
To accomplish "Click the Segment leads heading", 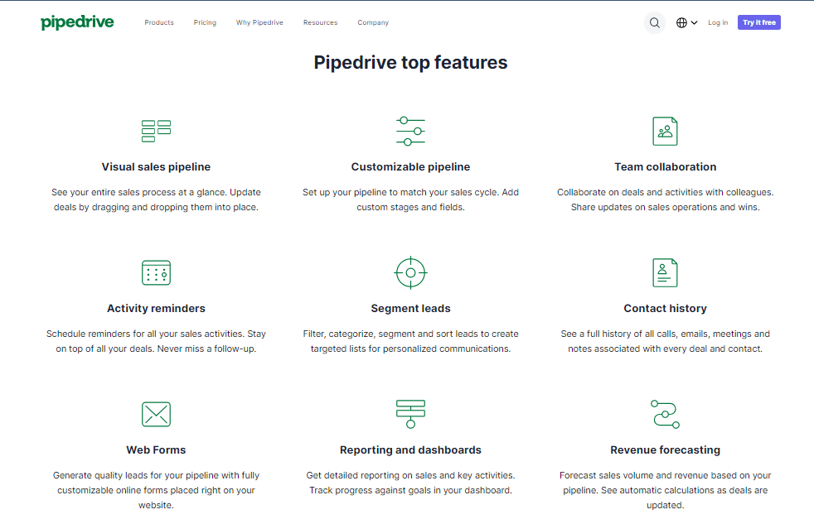I will (x=410, y=309).
